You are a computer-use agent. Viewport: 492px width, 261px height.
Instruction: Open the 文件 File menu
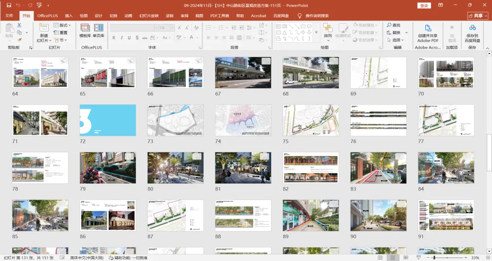click(x=9, y=15)
